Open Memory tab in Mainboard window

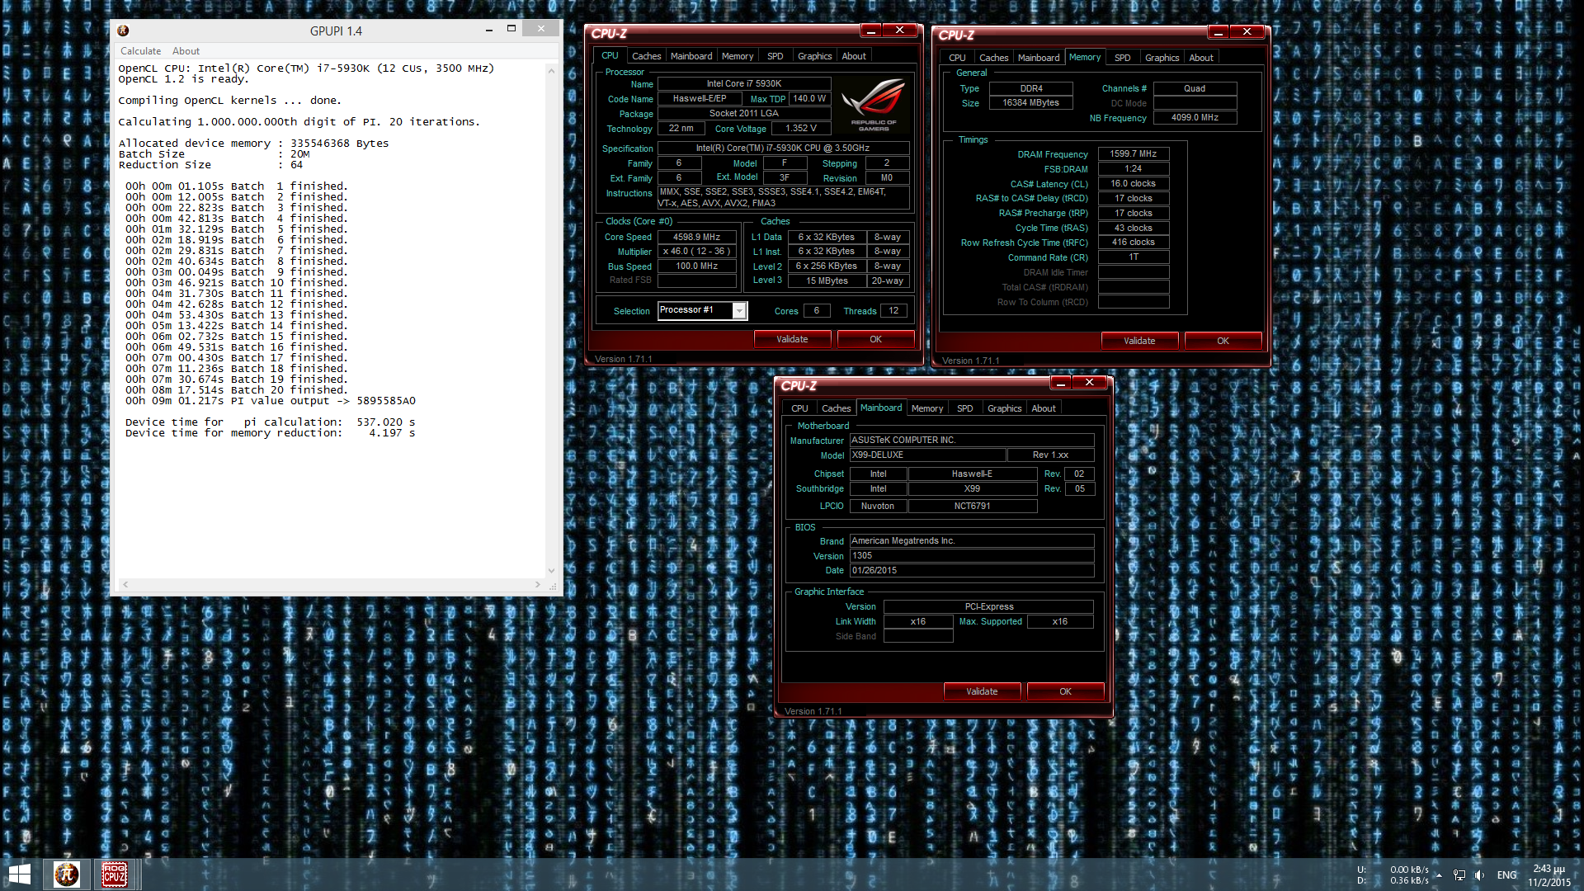(x=927, y=408)
